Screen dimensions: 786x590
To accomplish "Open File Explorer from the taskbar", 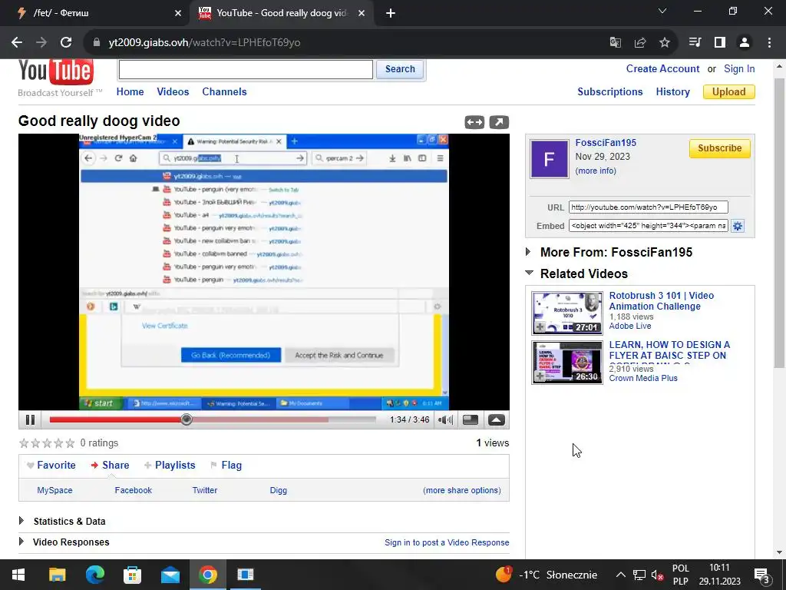I will coord(57,575).
